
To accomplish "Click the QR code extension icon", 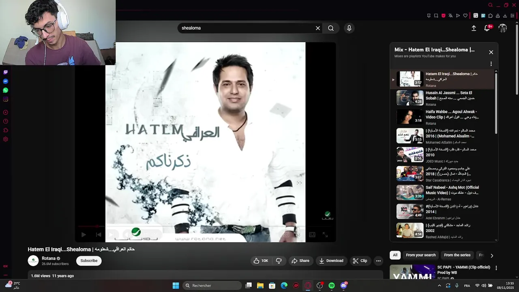I will click(476, 16).
